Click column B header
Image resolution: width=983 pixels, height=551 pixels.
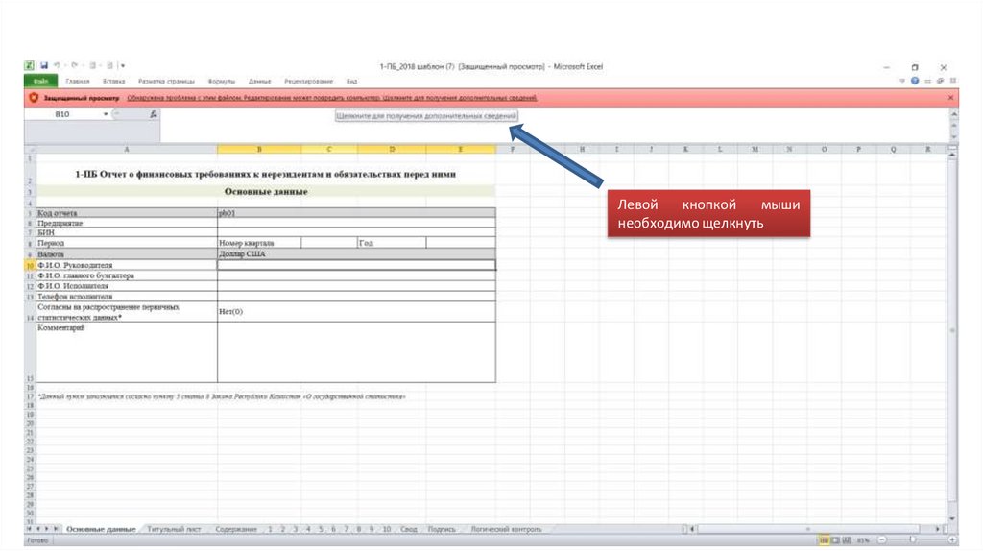coord(259,150)
